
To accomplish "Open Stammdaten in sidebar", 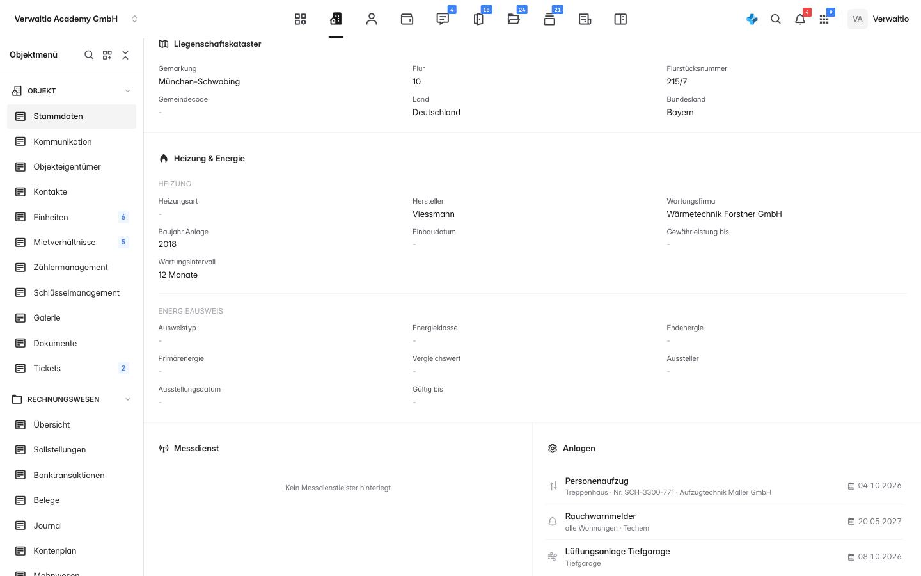I will (x=72, y=116).
